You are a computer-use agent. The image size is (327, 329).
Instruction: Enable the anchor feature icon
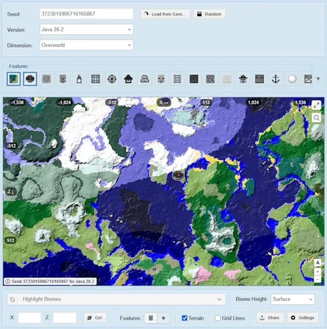coord(276,79)
